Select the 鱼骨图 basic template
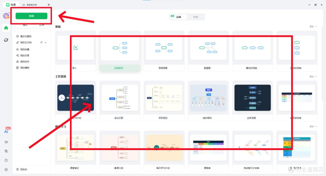Screen dimensions: 326x176 pyautogui.click(x=208, y=51)
